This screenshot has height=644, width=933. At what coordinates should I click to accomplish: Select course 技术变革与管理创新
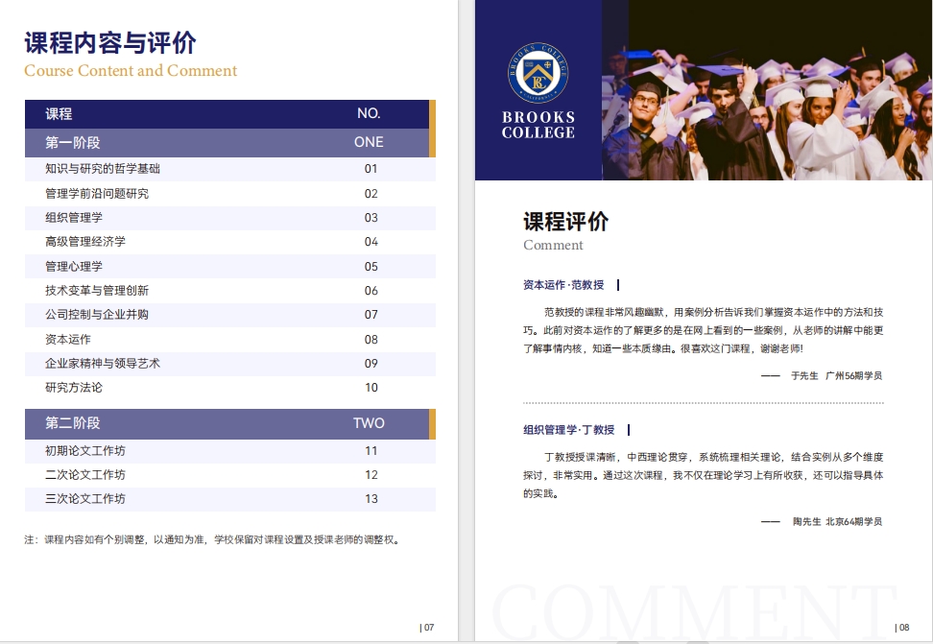point(97,291)
